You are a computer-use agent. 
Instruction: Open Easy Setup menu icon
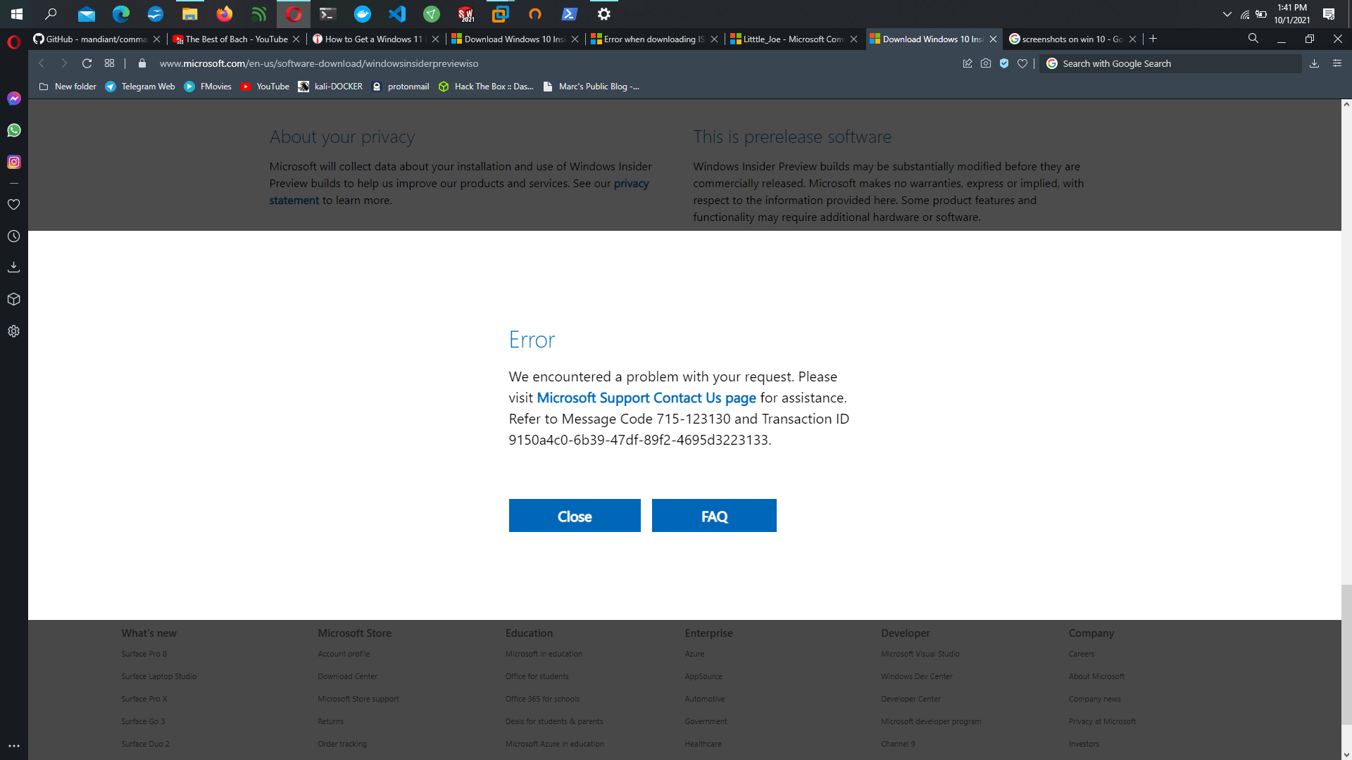point(1337,63)
